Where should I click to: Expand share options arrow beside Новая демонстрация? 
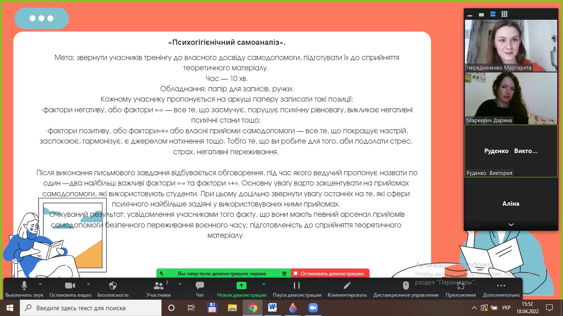pos(264,284)
